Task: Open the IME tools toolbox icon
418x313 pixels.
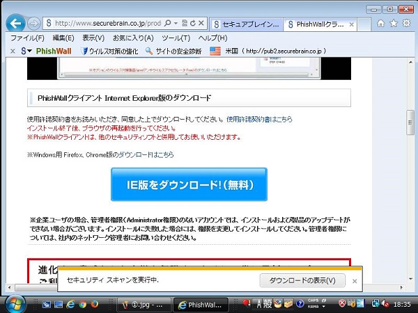Action: click(288, 303)
